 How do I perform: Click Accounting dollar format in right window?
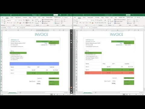pos(108,21)
